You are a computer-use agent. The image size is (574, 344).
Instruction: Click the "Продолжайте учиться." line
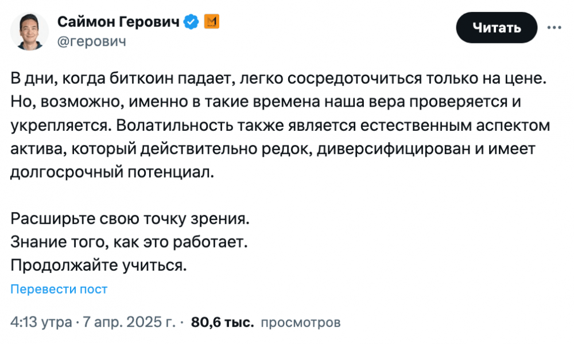(x=99, y=265)
